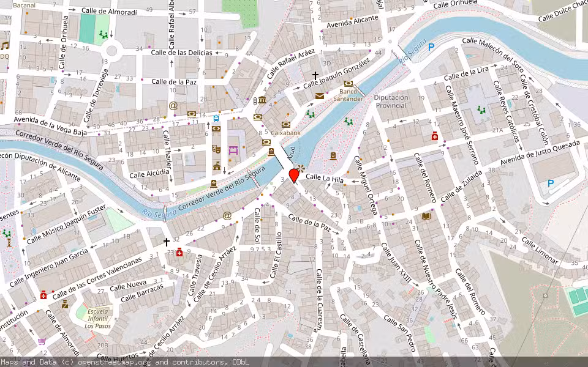Click the red location marker pin
Viewport: 588px width, 367px height.
click(x=293, y=174)
